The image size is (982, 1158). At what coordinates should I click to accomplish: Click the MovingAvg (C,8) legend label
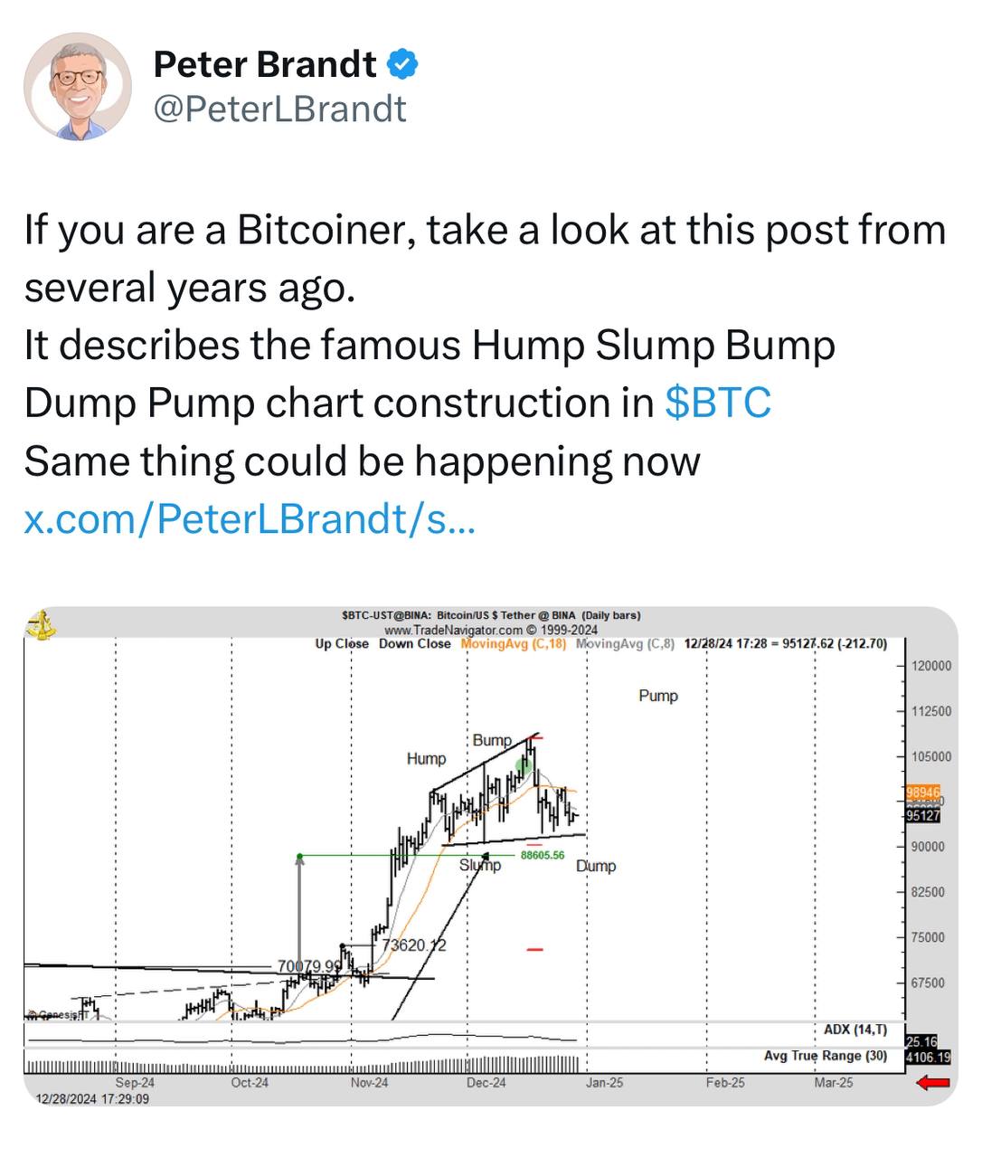click(625, 644)
